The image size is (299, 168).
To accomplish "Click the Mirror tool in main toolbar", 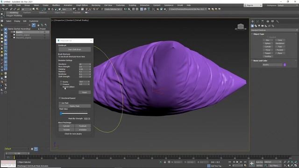I will pyautogui.click(x=125, y=9).
